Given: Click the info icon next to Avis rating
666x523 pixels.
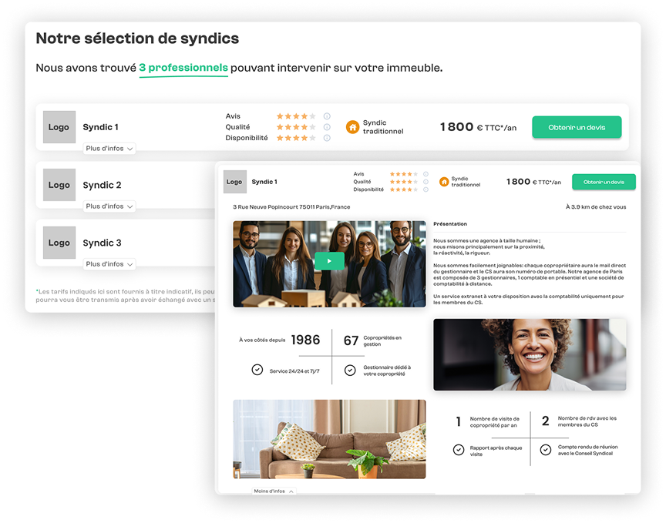Looking at the screenshot, I should (326, 115).
